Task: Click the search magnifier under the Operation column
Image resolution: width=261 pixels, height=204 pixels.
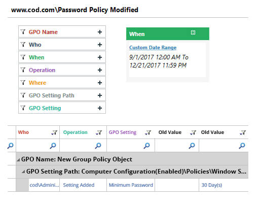Action: [x=98, y=146]
